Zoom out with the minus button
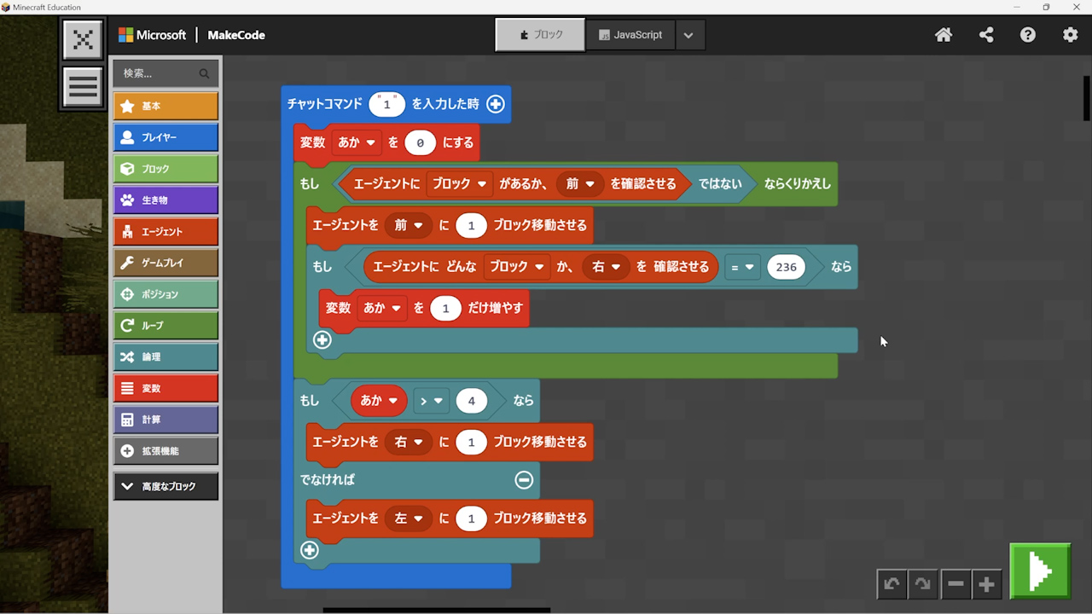 tap(955, 584)
